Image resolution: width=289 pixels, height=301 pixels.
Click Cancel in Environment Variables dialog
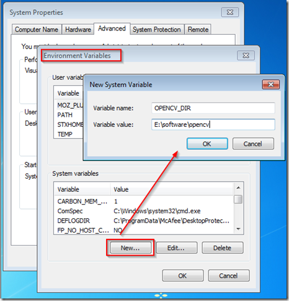[229, 276]
